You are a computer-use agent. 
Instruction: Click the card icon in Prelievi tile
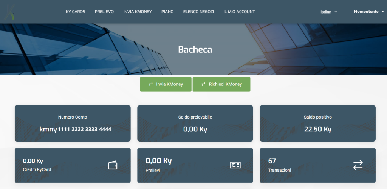pos(235,165)
